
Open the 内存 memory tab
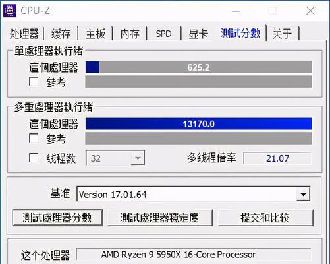tap(130, 34)
